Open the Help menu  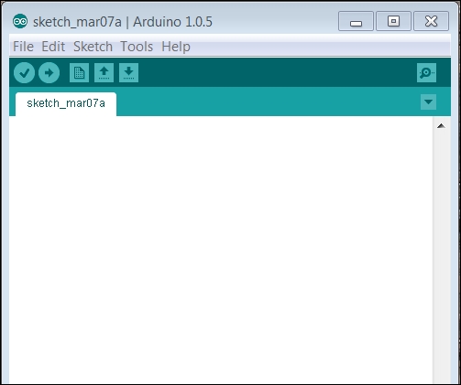click(176, 47)
